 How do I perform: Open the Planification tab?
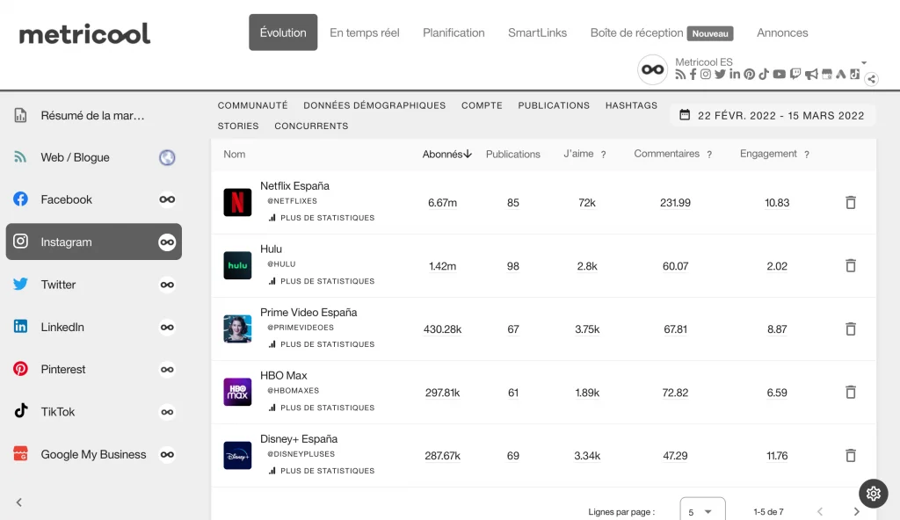point(454,32)
